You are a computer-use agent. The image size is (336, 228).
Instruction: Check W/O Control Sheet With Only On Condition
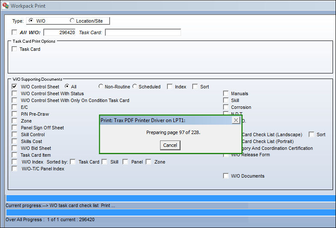click(14, 100)
